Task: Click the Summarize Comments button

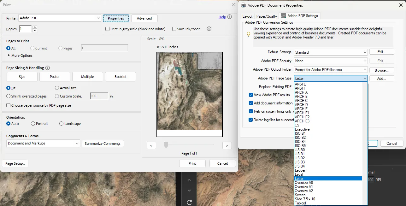Action: tap(103, 144)
